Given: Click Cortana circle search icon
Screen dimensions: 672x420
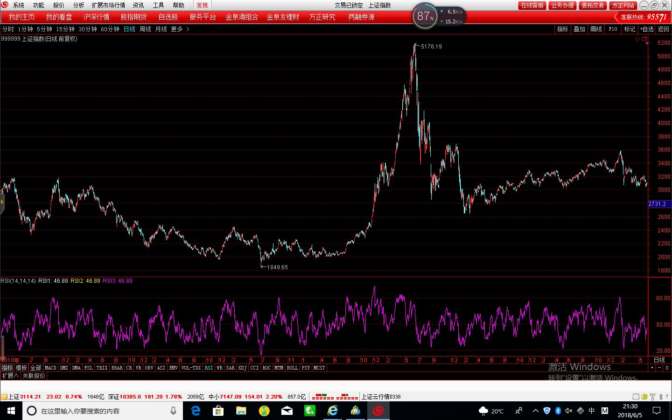Looking at the screenshot, I should [32, 411].
